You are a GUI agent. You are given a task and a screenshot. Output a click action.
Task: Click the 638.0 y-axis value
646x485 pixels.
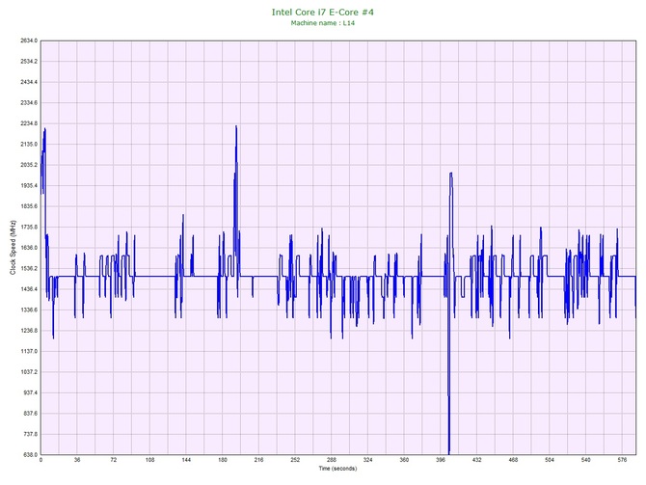click(x=30, y=455)
